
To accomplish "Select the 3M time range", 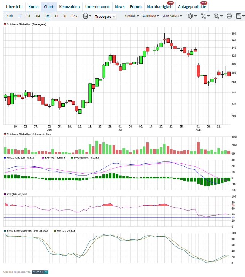I will tap(47, 16).
